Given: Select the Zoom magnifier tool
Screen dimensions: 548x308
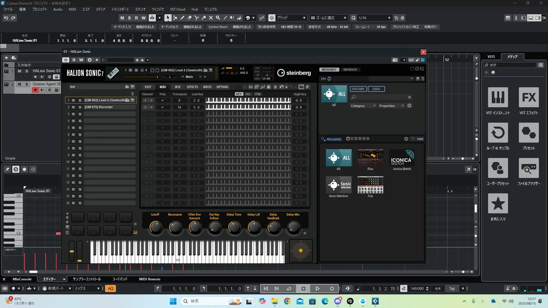Looking at the screenshot, I should click(218, 18).
